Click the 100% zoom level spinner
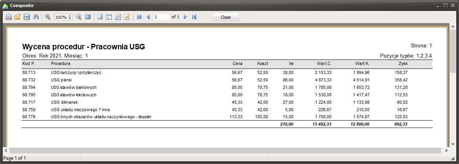 63,17
